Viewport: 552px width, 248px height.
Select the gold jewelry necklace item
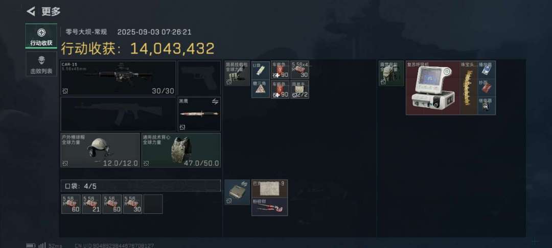(x=469, y=88)
